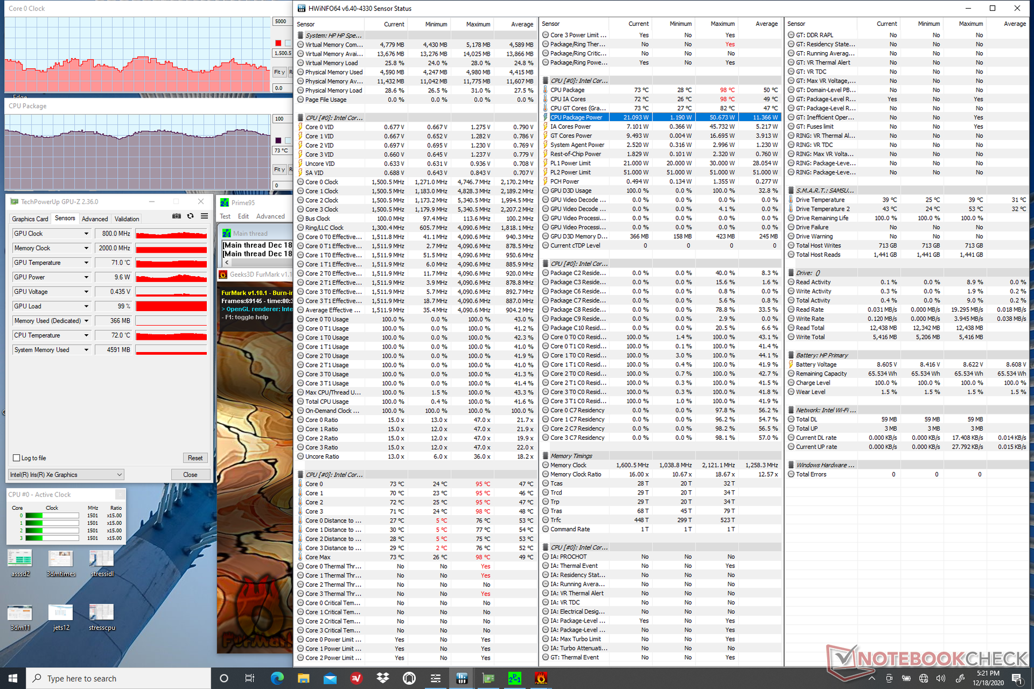Viewport: 1034px width, 689px height.
Task: Open the Prime95 Edit menu
Action: click(244, 216)
